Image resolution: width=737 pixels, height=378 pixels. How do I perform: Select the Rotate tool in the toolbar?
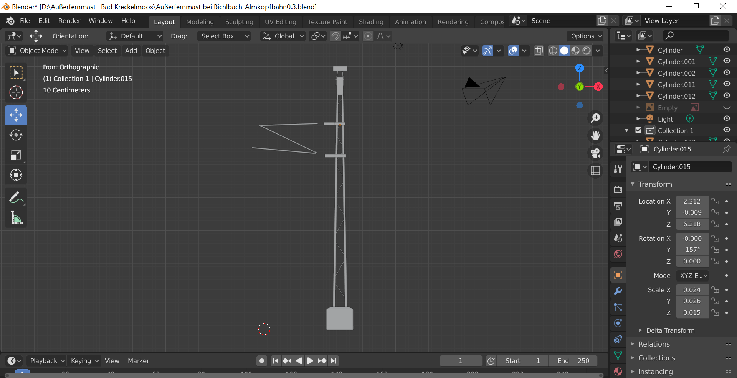pos(16,135)
